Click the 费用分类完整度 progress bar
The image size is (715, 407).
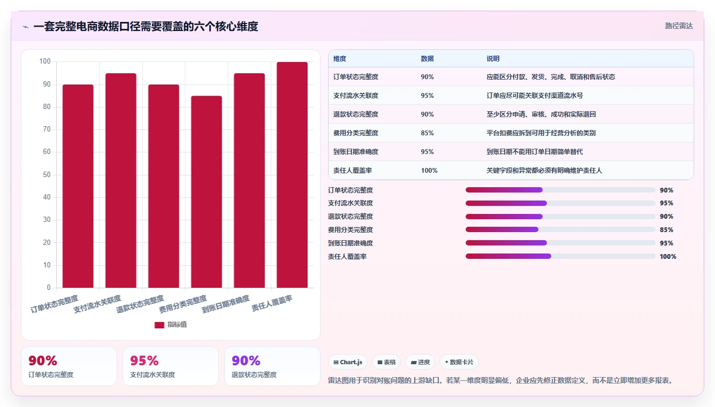point(560,229)
